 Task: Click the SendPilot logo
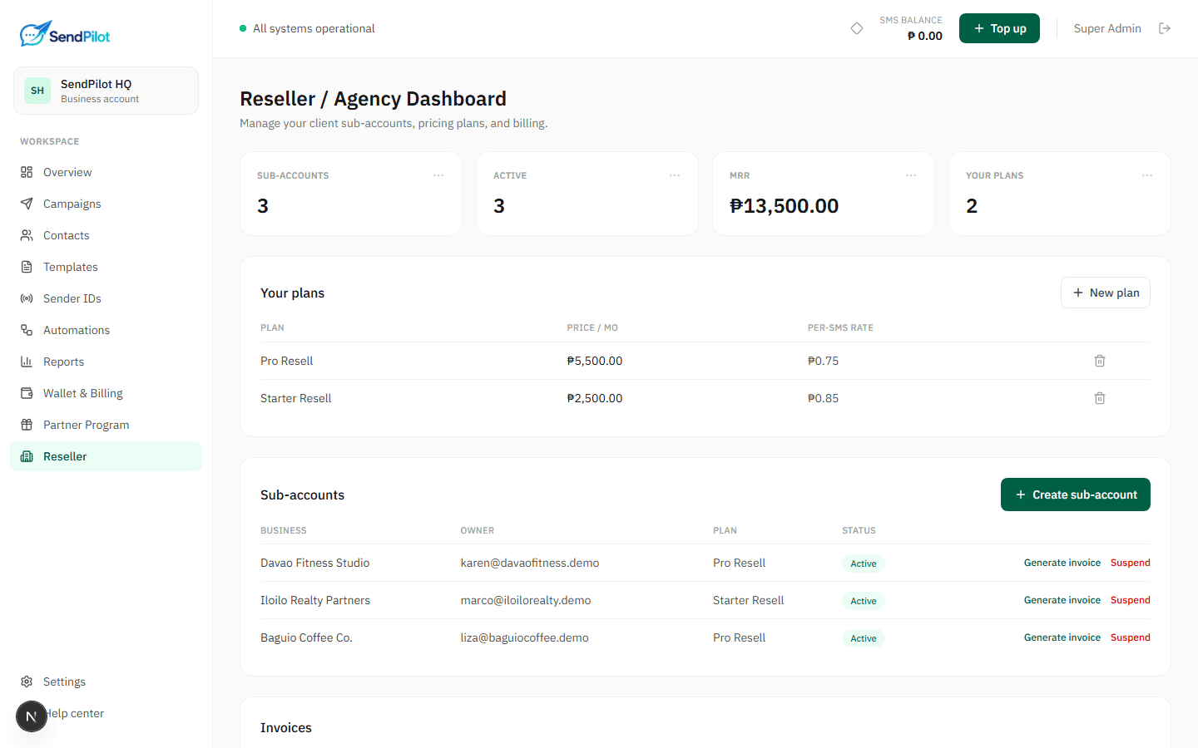pyautogui.click(x=65, y=34)
